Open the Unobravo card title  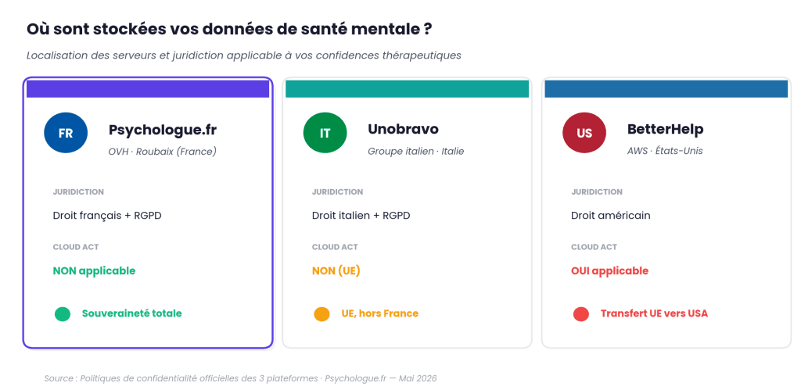pos(403,129)
